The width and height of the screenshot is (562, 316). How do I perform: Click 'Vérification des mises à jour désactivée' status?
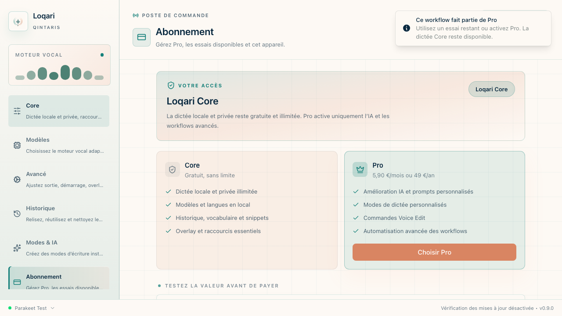(x=487, y=308)
